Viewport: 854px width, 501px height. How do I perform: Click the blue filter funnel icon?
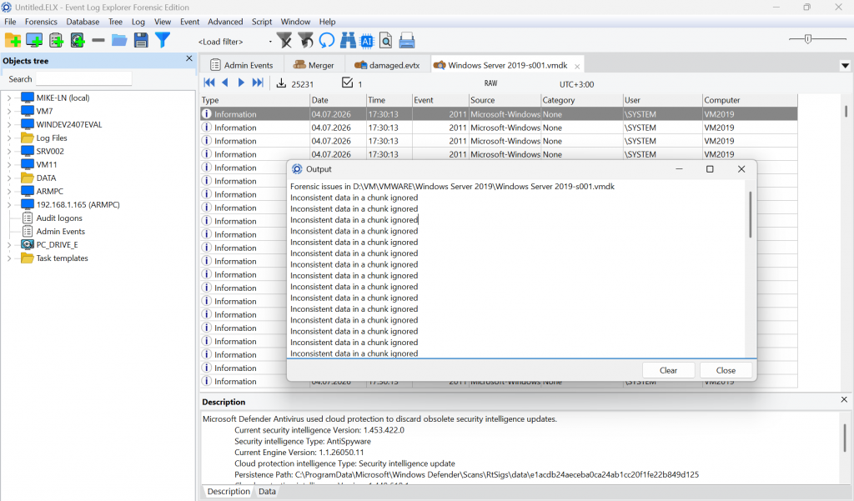click(x=163, y=40)
